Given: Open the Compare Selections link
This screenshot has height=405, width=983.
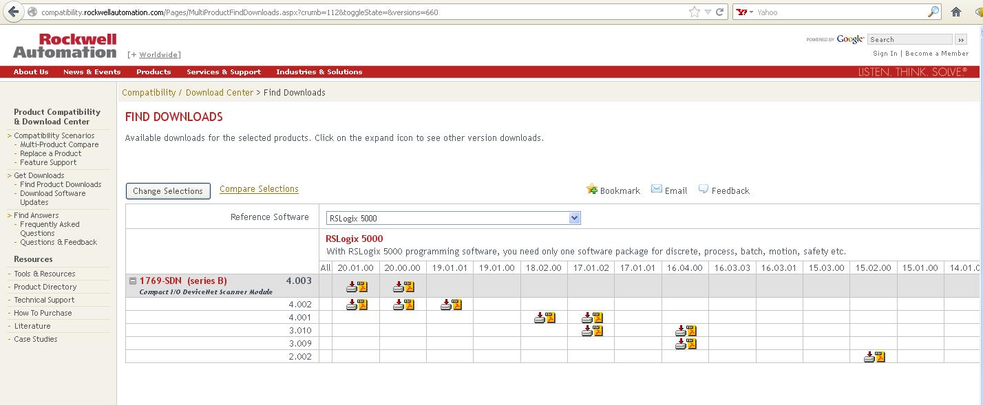Looking at the screenshot, I should click(259, 189).
